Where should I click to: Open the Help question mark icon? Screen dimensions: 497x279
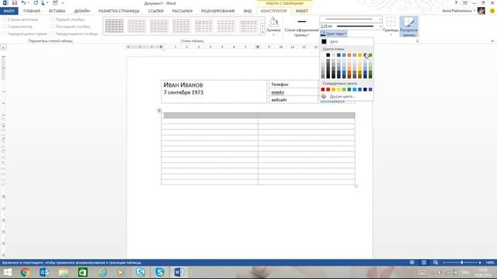(x=456, y=3)
